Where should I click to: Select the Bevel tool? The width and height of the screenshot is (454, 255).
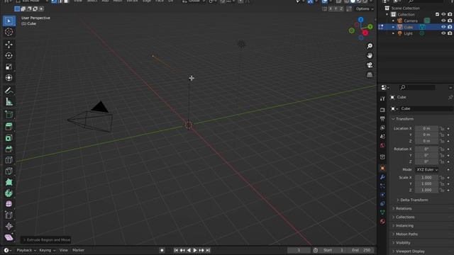click(9, 149)
